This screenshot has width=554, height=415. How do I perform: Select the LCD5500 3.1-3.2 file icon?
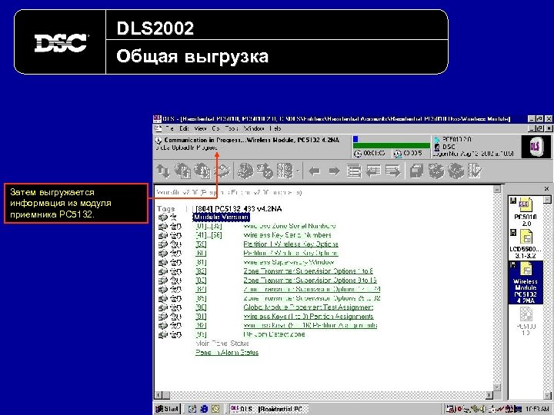525,244
